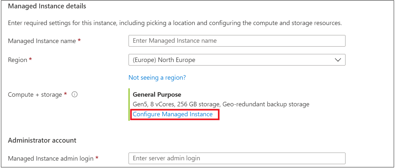Click the required asterisk next to Region

(x=31, y=60)
